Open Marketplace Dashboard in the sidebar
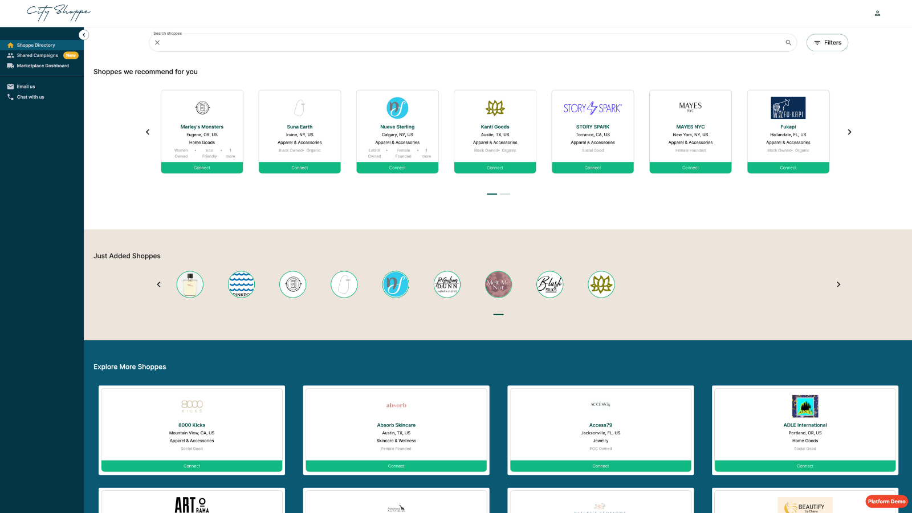This screenshot has width=912, height=513. point(42,66)
